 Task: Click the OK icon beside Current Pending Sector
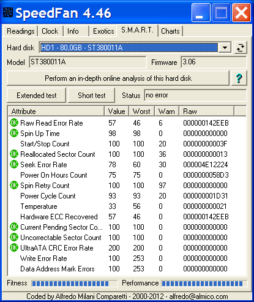[14, 227]
